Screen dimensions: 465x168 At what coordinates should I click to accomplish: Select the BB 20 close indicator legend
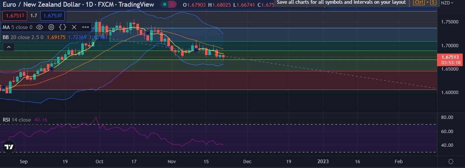point(23,37)
